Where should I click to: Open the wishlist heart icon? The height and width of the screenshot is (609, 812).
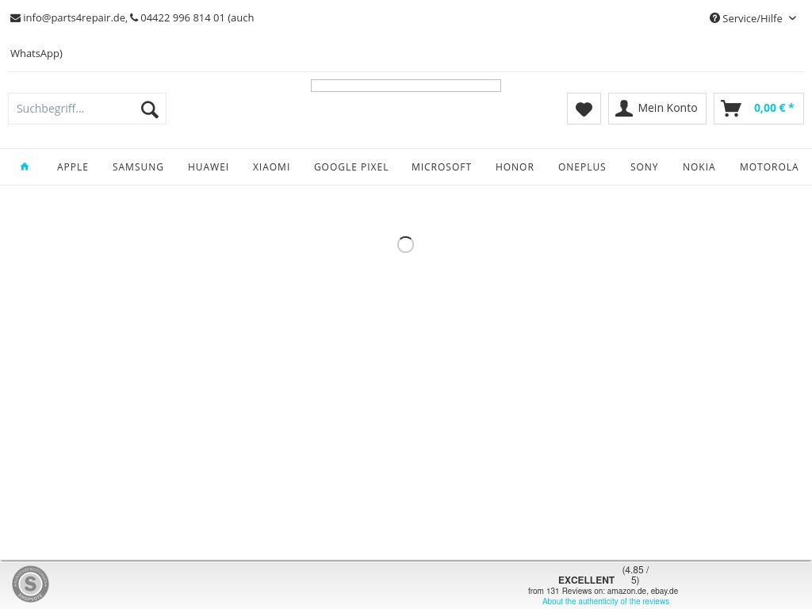click(584, 109)
